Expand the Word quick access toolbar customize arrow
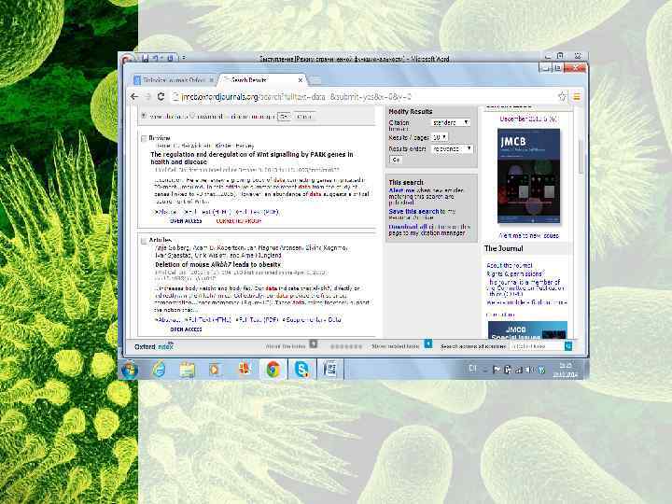 184,58
